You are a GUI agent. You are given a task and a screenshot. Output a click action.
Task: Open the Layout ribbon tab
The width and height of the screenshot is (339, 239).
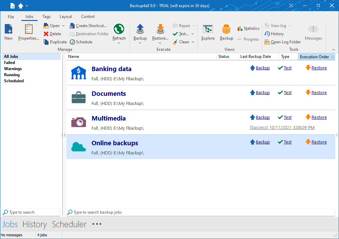(x=66, y=17)
